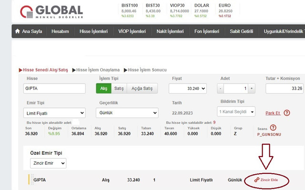
Task: Click Zincir Ekle link
Action: [x=269, y=179]
